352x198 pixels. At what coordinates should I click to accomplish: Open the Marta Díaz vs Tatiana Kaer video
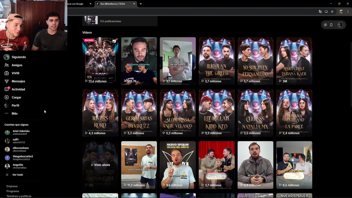294,61
